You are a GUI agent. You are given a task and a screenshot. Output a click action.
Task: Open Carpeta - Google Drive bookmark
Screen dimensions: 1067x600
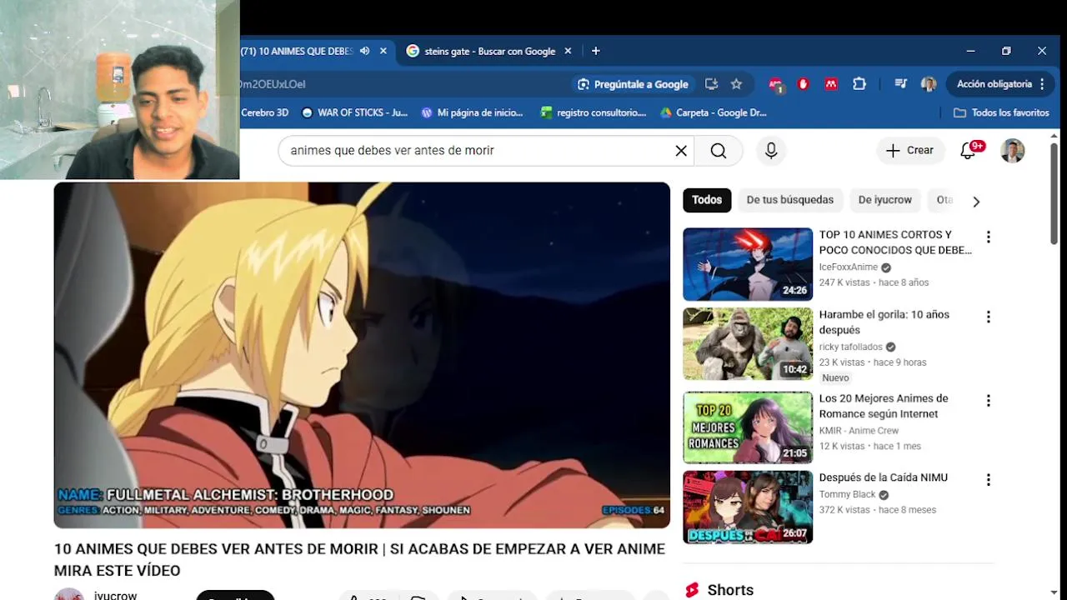pos(714,112)
